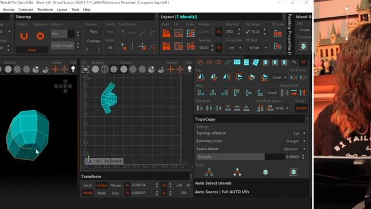
Task: Click the cyan grid tile icon
Action: [x=237, y=62]
